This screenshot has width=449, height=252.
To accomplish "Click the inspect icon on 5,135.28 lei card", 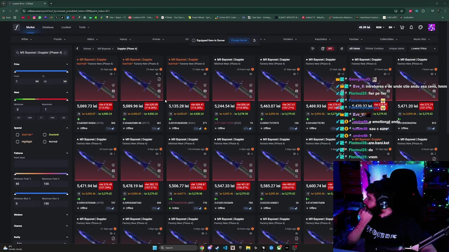I will coord(205,85).
